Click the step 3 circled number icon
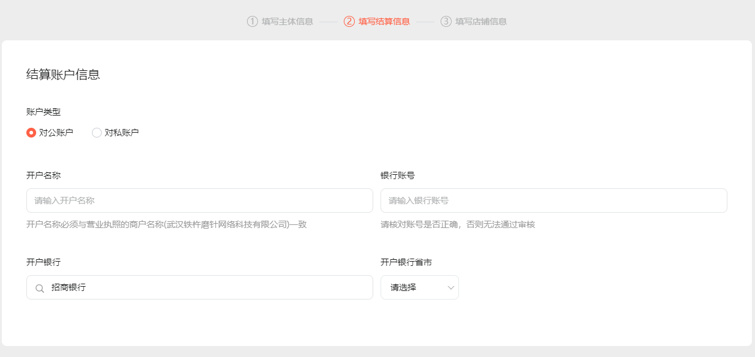 coord(446,21)
